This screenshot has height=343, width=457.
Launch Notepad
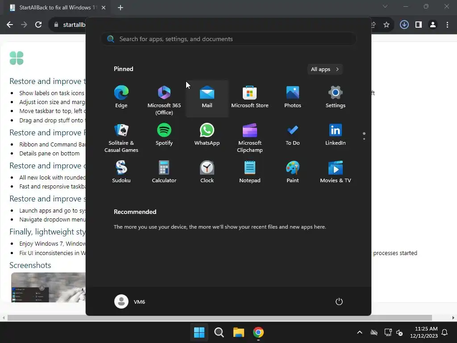(250, 172)
